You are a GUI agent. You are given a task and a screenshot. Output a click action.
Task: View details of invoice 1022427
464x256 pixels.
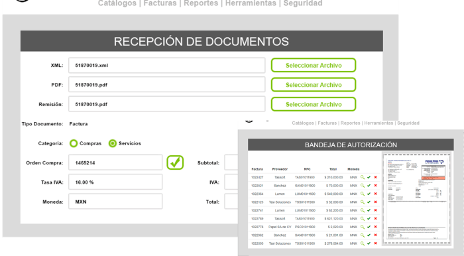362,177
